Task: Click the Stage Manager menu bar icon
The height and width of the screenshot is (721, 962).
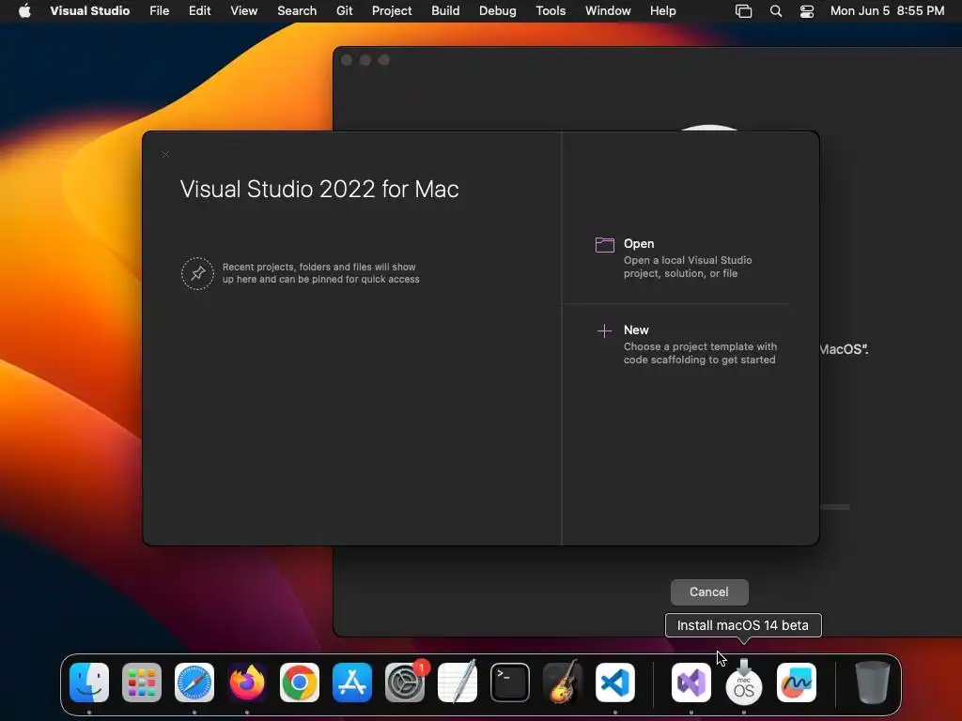Action: 744,11
